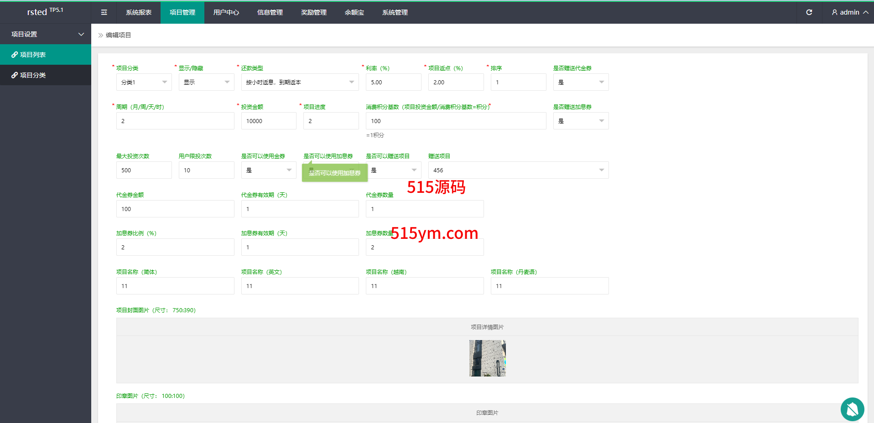
Task: Open the 还款类型 dropdown
Action: tap(300, 82)
